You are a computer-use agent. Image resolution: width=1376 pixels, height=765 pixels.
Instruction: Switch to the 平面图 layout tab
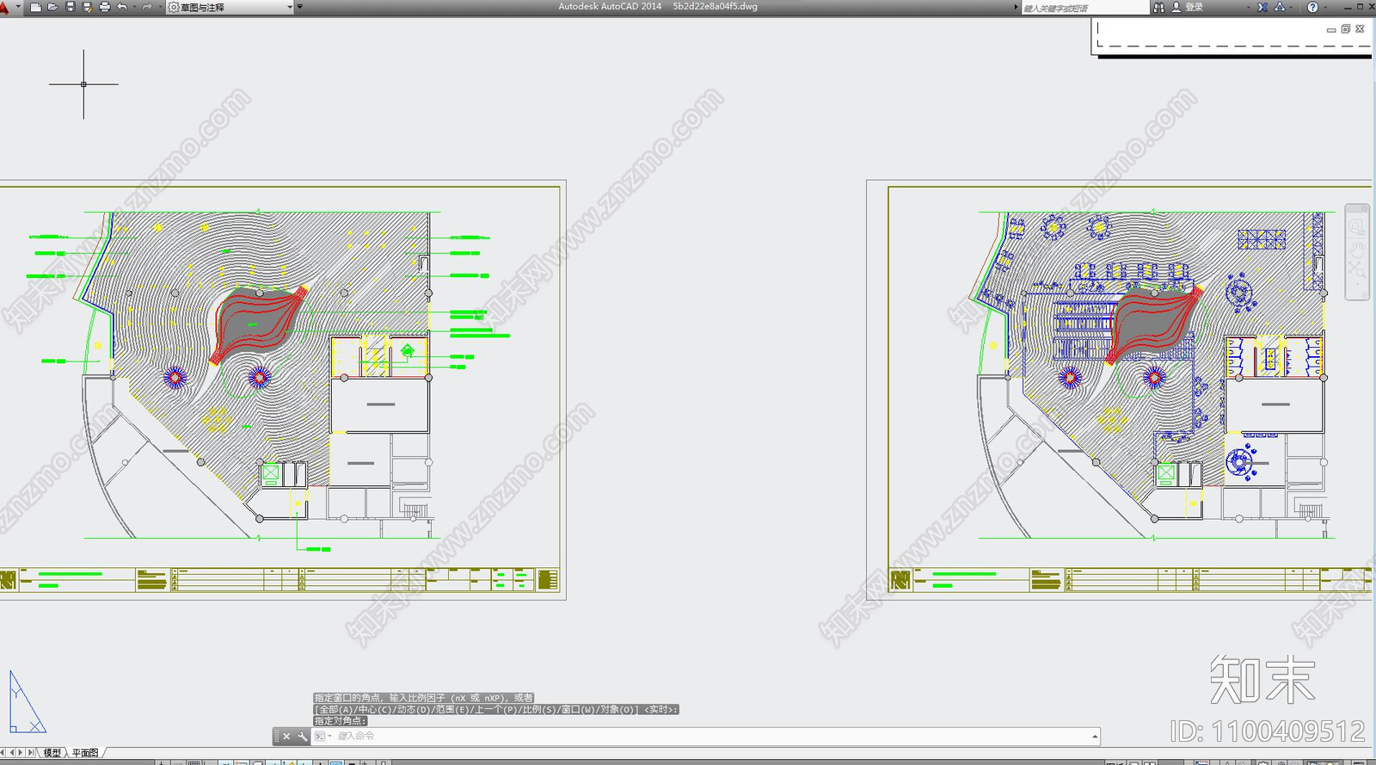tap(85, 753)
